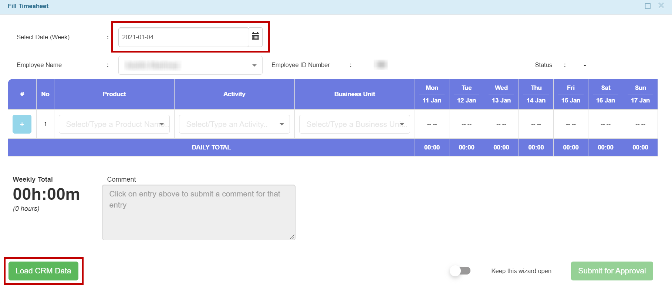Screen dimensions: 672x303
Task: Click the Comment text area
Action: click(x=199, y=212)
